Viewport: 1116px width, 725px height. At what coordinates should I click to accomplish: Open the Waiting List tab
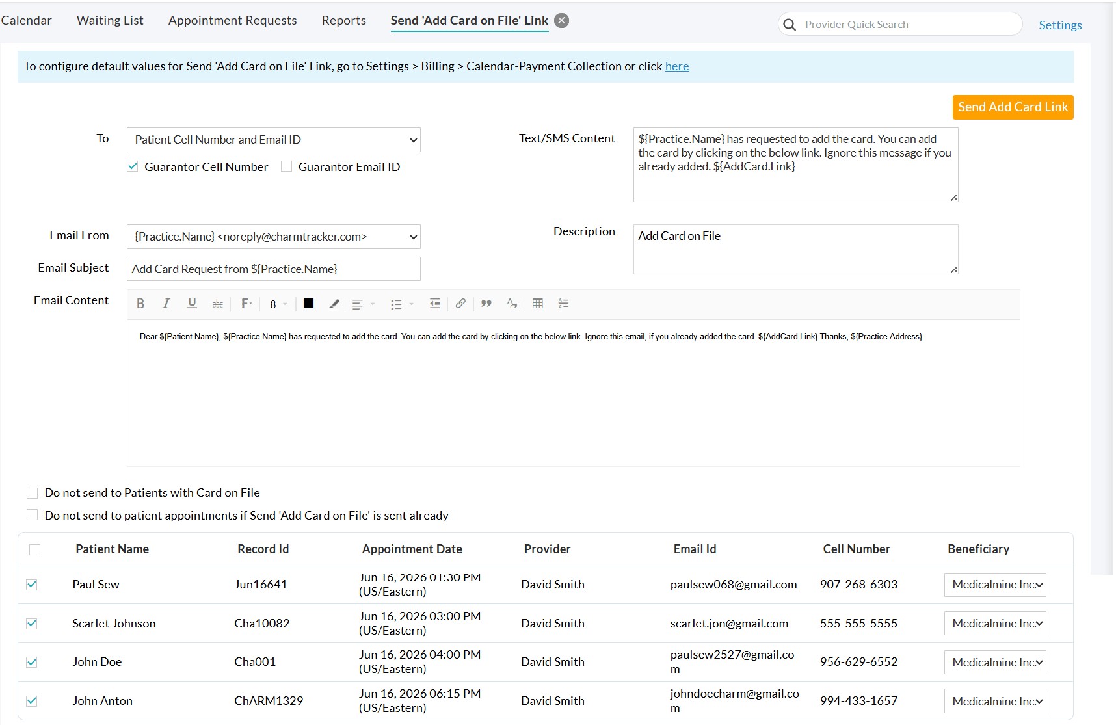click(110, 20)
